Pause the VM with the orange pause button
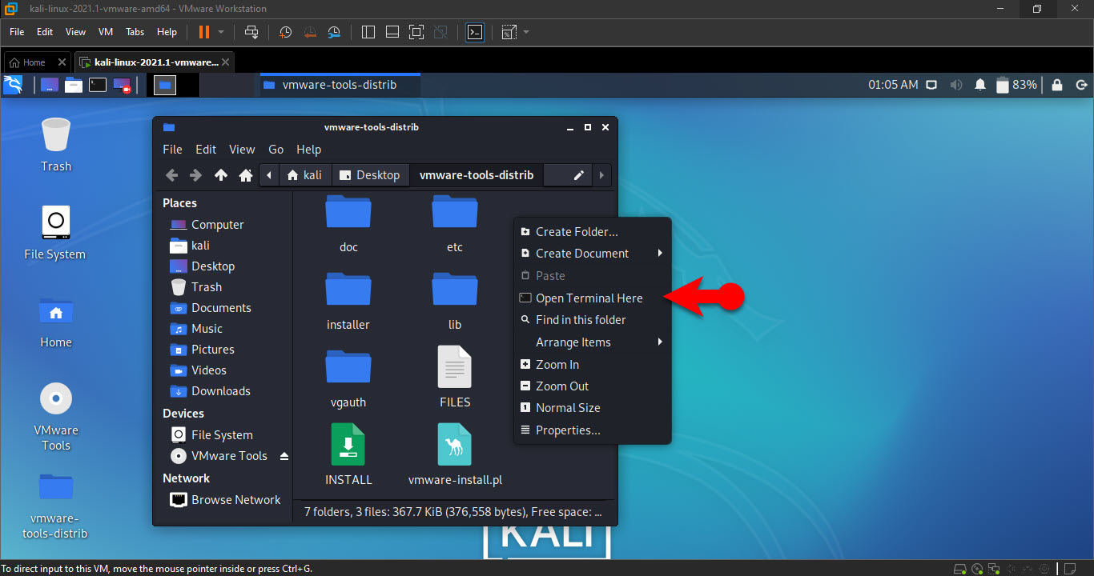 [203, 32]
